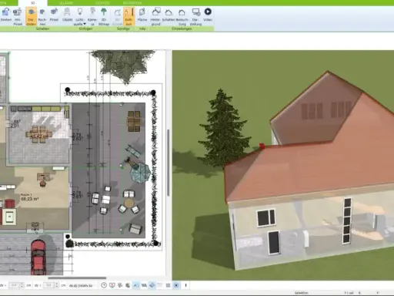The height and width of the screenshot is (296, 394).
Task: Click the horizontal scrollbar of the 2D plan
Action: 77,277
